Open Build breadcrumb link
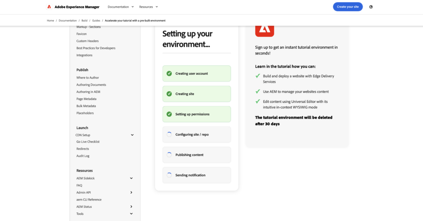423x221 pixels. coord(84,21)
